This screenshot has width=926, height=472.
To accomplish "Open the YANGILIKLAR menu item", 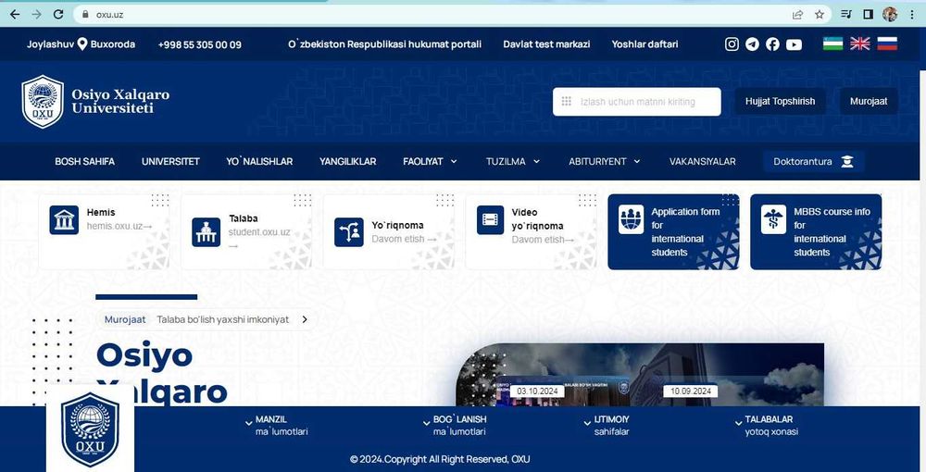I will 348,162.
